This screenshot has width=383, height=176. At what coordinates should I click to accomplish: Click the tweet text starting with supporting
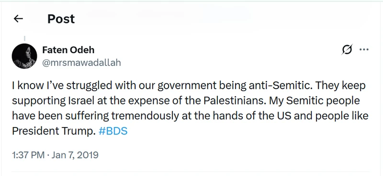tap(186, 101)
